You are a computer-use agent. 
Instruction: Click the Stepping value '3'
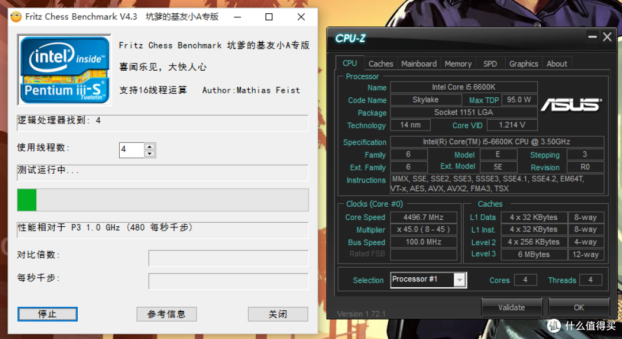586,154
